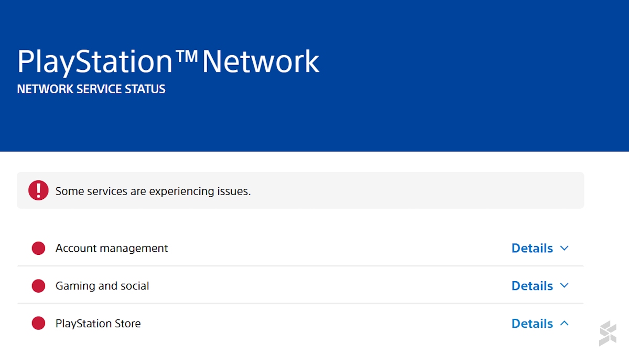Click the red exclamation alert icon
Screen dimensions: 629x354
(38, 190)
